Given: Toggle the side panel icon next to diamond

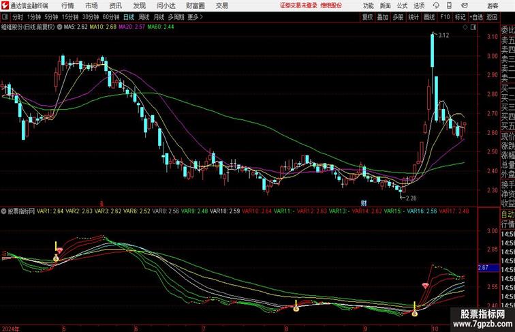Looking at the screenshot, I should point(473,27).
